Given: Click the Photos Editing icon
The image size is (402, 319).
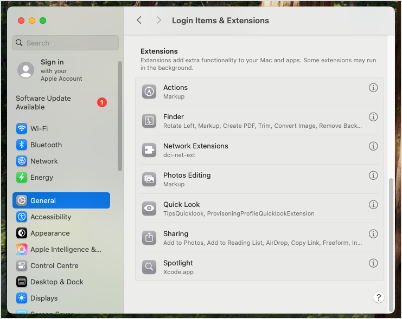Looking at the screenshot, I should coord(149,179).
